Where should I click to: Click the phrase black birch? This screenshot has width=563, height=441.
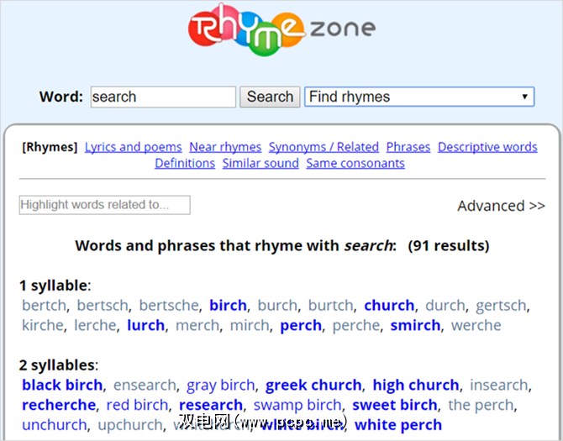tap(62, 385)
